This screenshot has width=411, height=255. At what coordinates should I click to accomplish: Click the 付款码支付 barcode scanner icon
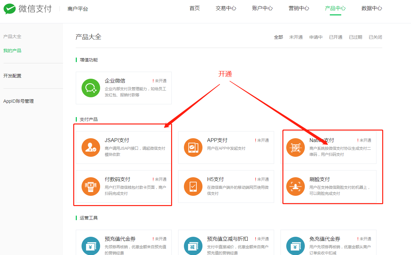(x=91, y=187)
